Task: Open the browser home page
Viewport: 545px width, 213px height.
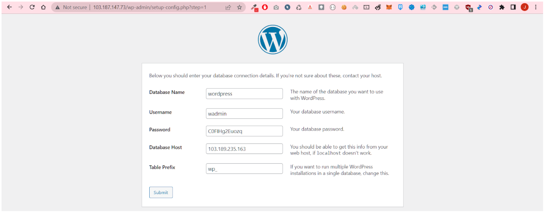Action: point(43,7)
